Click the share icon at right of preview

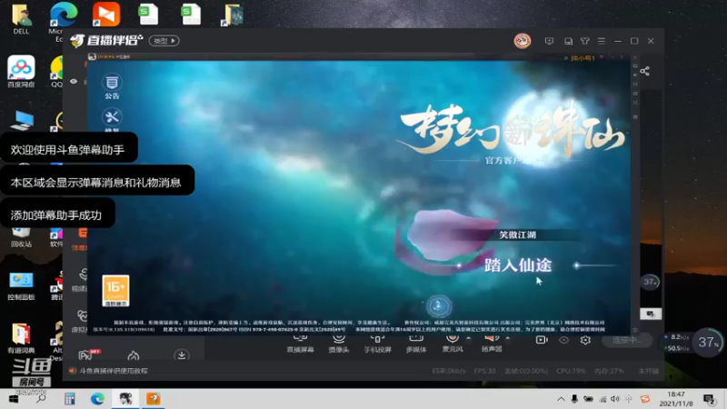[644, 71]
